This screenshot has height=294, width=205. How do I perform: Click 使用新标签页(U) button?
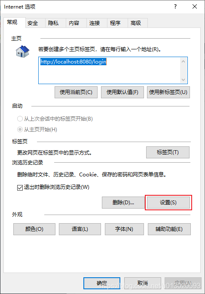click(168, 92)
